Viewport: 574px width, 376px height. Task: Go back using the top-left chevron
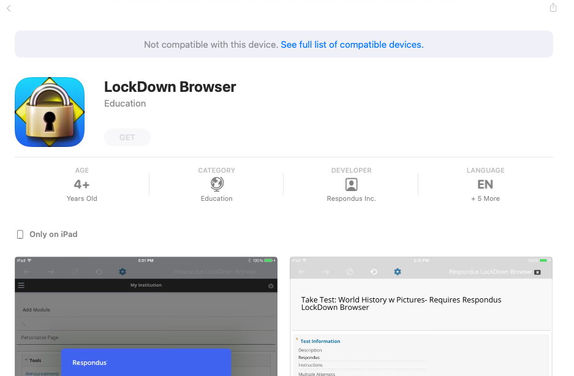pyautogui.click(x=9, y=8)
